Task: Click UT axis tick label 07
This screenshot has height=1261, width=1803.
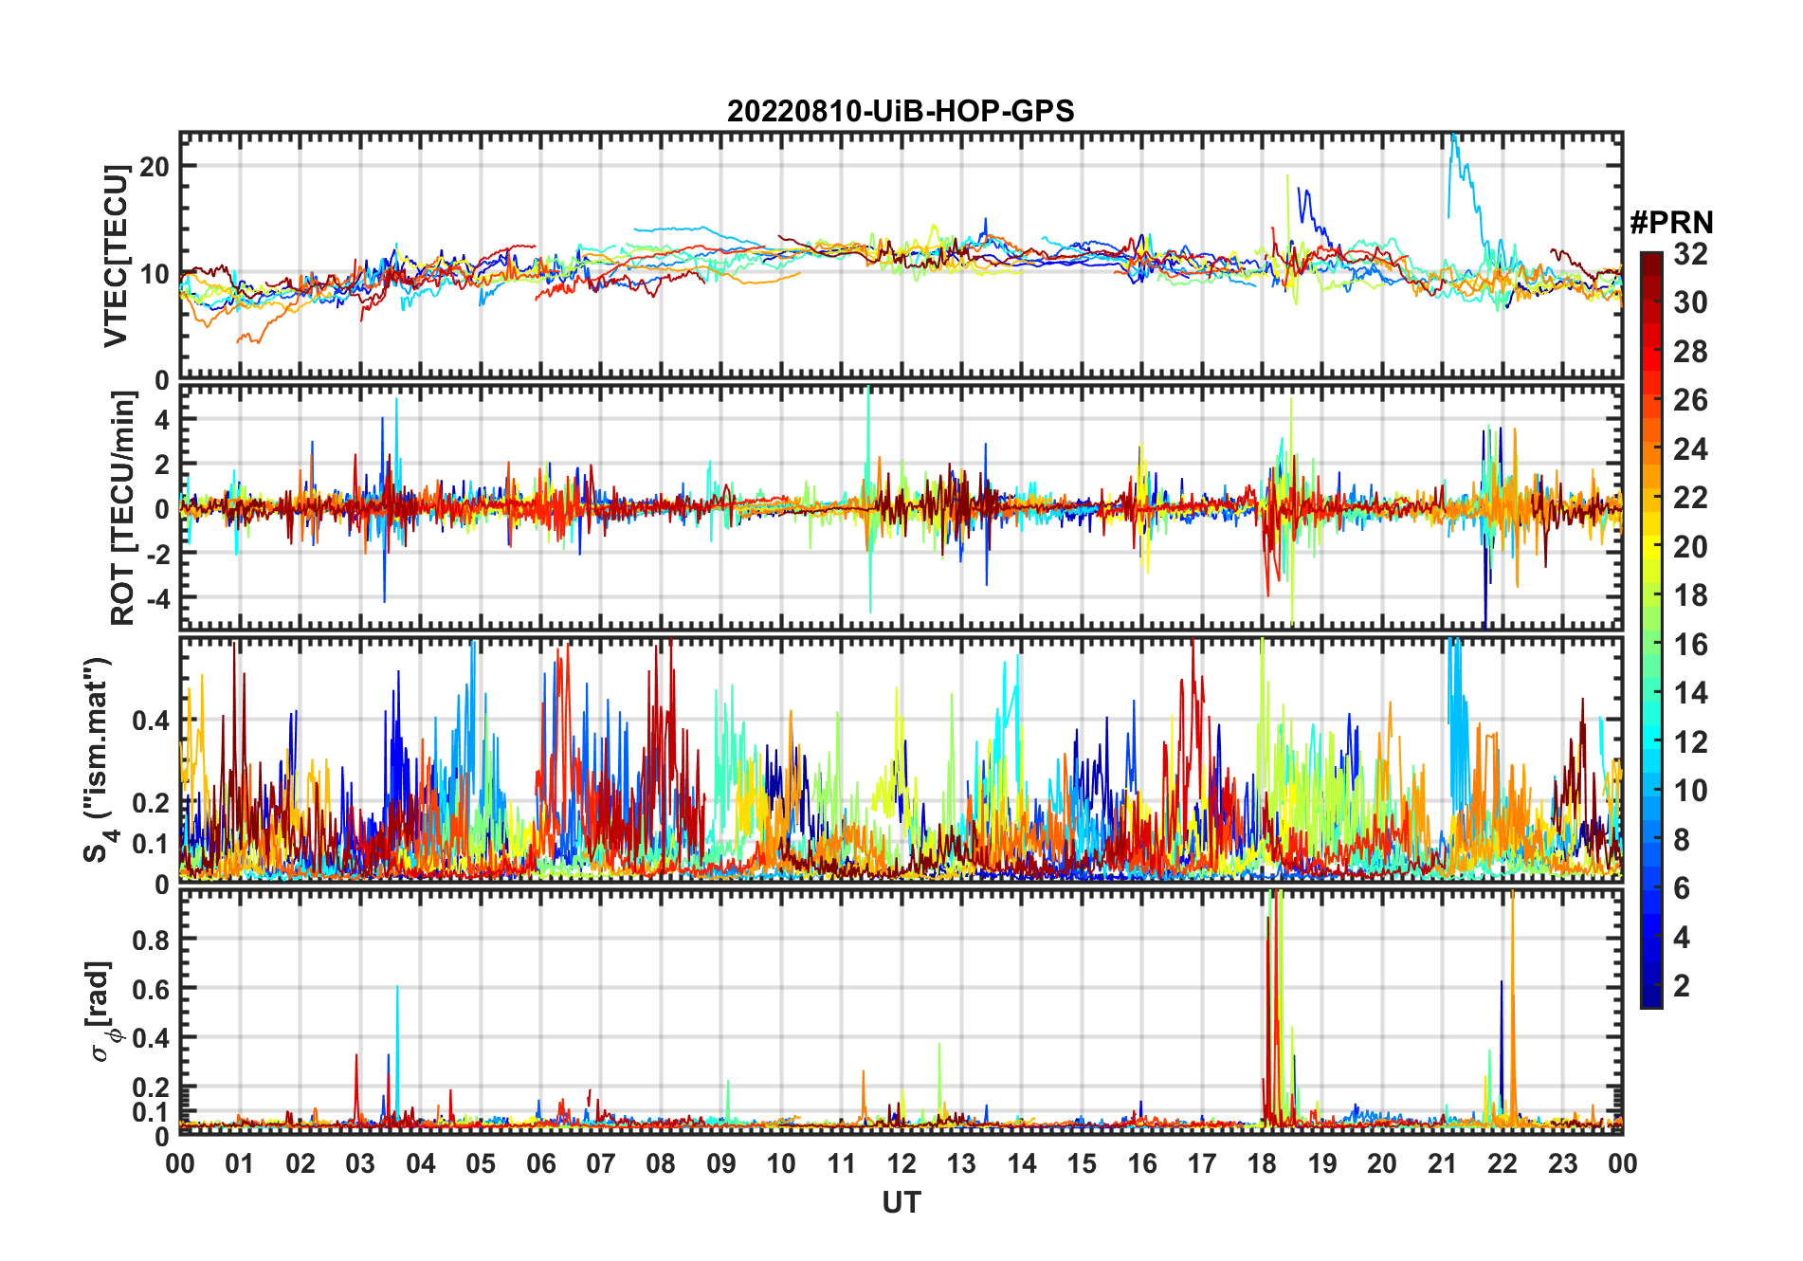Action: 601,1163
